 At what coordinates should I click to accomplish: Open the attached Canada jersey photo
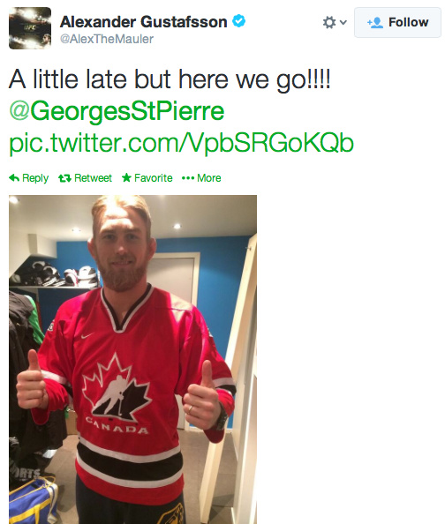[x=132, y=359]
